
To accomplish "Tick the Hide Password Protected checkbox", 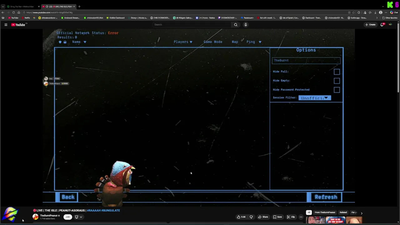I will (x=337, y=90).
